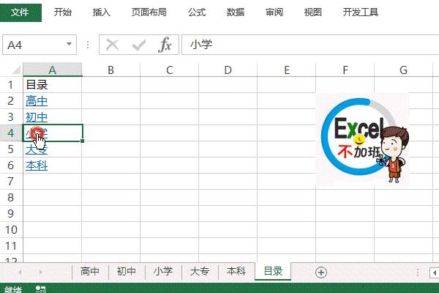Viewport: 439px width, 293px height.
Task: Expand the Name Box dropdown arrow
Action: pyautogui.click(x=69, y=44)
